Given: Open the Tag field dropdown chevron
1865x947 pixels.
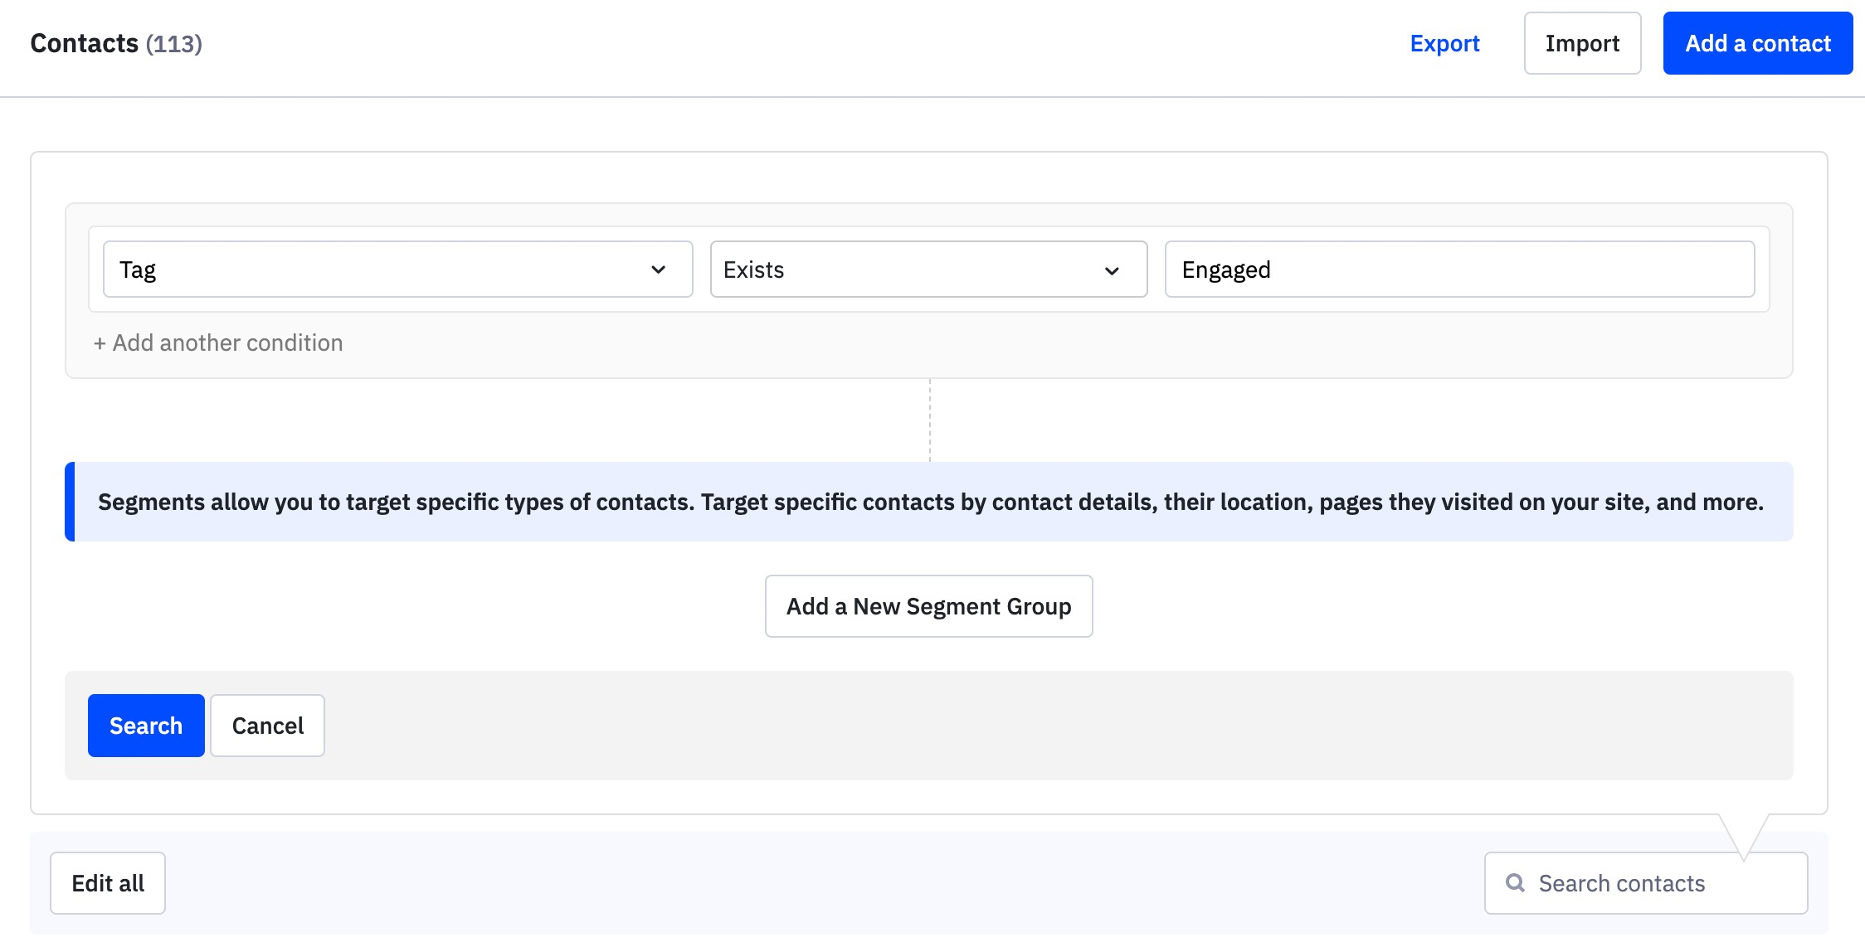Looking at the screenshot, I should [x=660, y=269].
